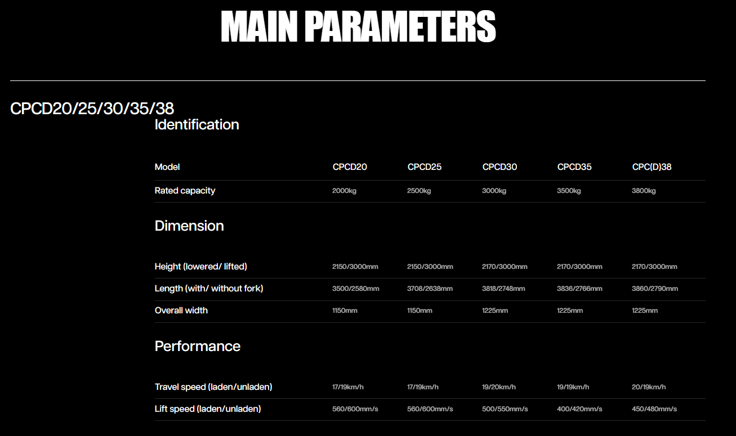Click the Dimension section heading

click(189, 226)
